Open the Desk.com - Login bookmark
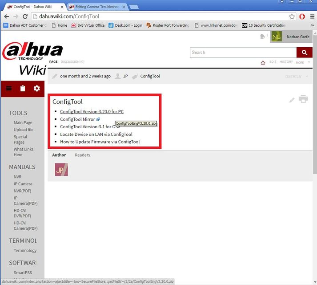The width and height of the screenshot is (317, 285). click(x=125, y=25)
